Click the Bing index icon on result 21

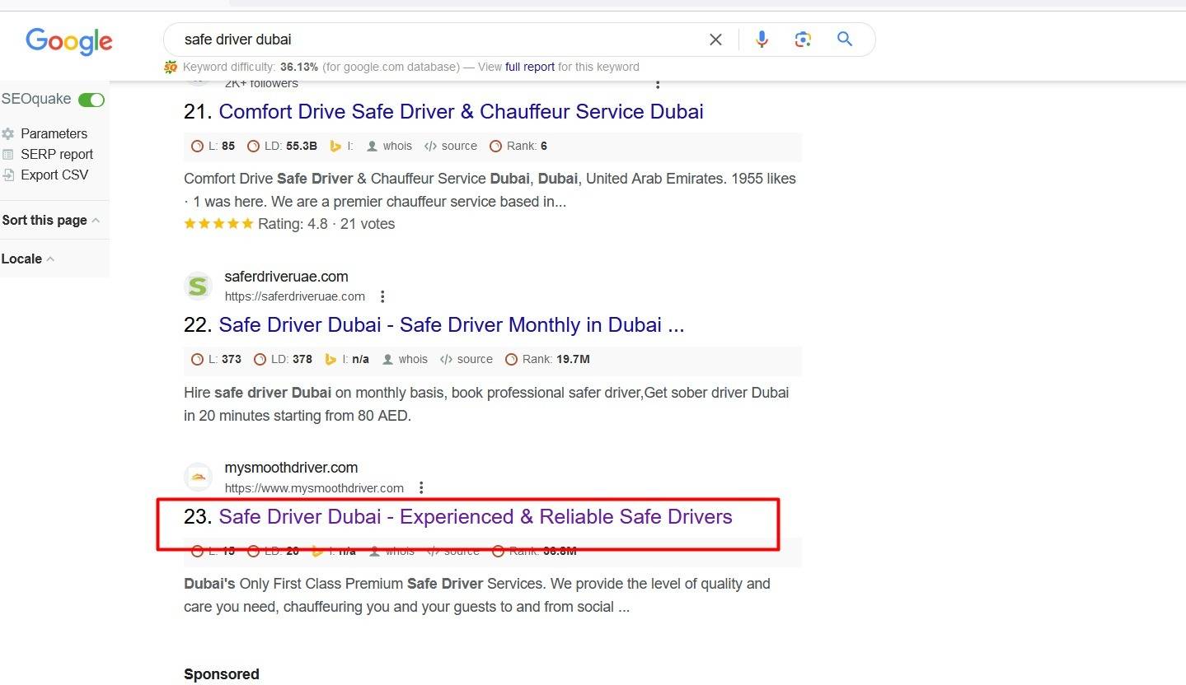point(335,146)
